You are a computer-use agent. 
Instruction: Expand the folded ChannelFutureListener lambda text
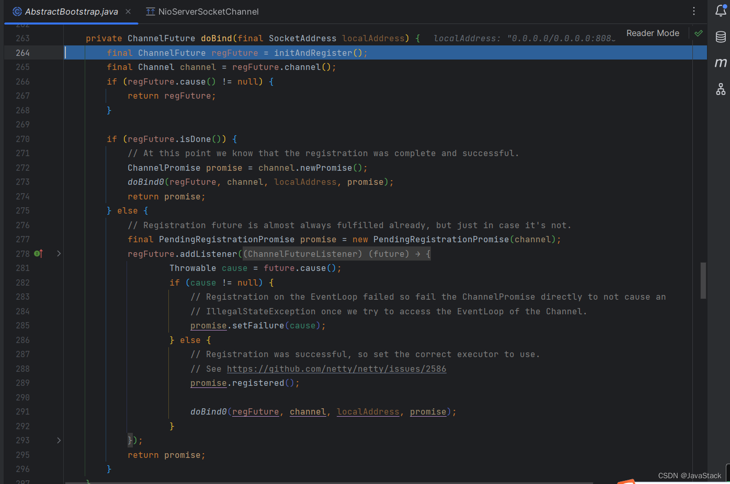[x=337, y=254]
